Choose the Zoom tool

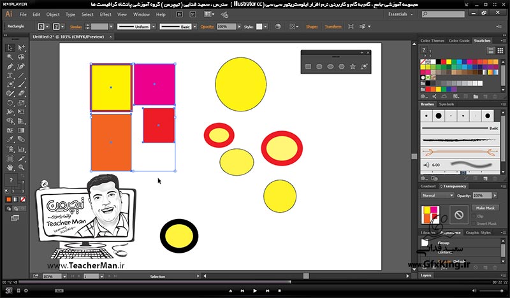21,167
